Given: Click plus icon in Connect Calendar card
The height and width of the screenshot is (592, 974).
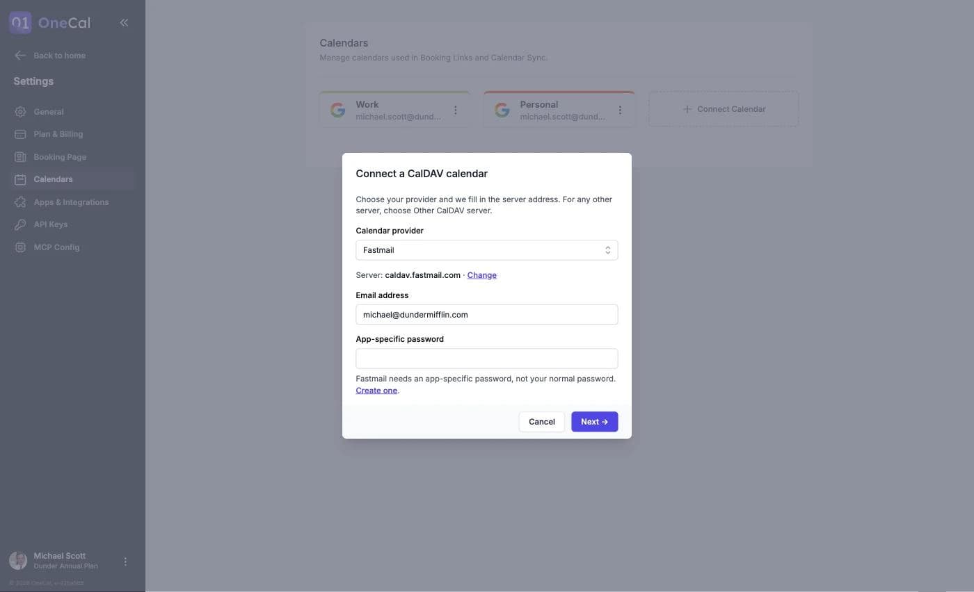Looking at the screenshot, I should (687, 109).
